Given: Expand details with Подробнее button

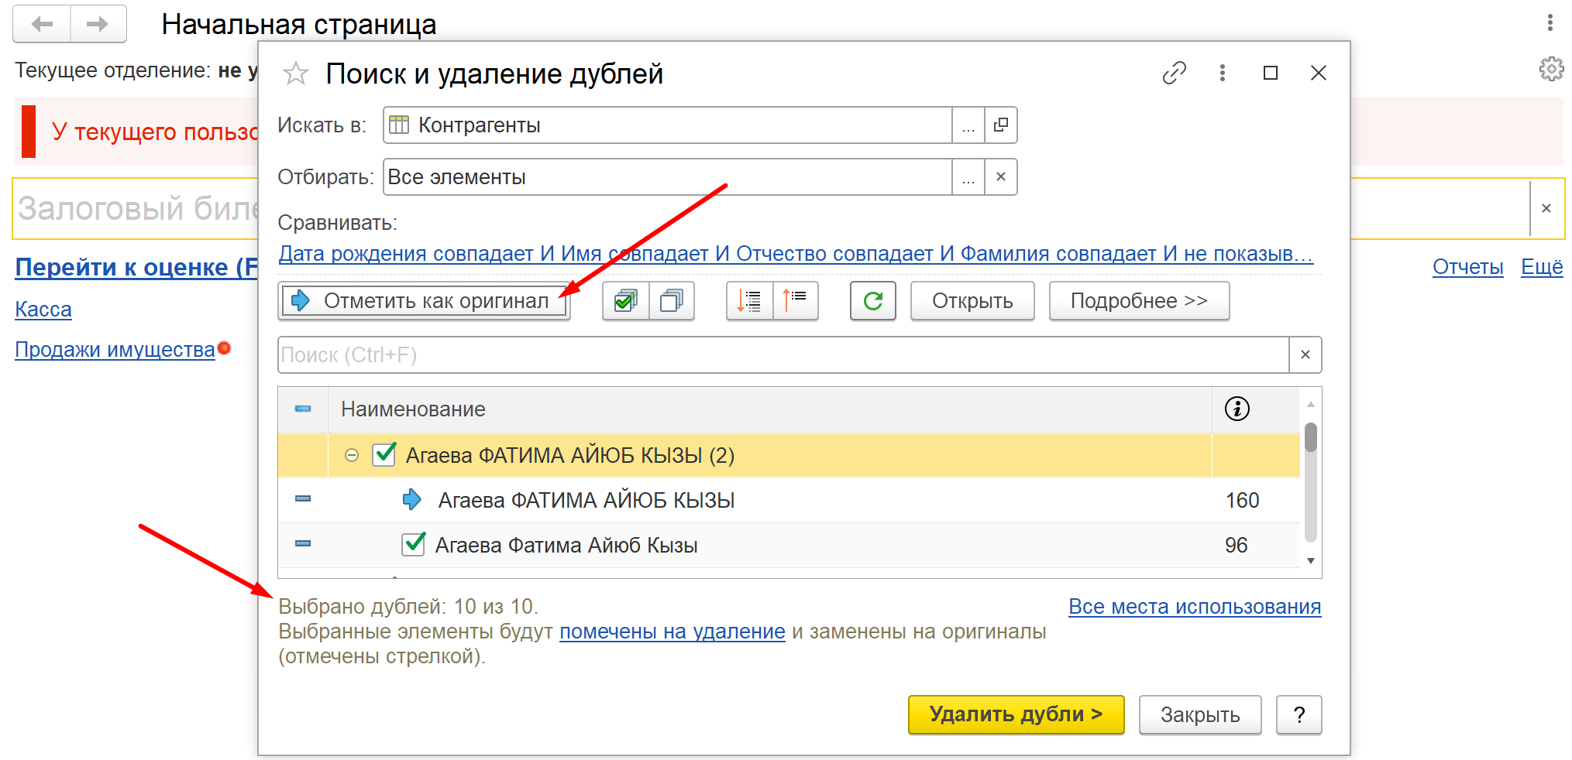Looking at the screenshot, I should click(x=1138, y=301).
